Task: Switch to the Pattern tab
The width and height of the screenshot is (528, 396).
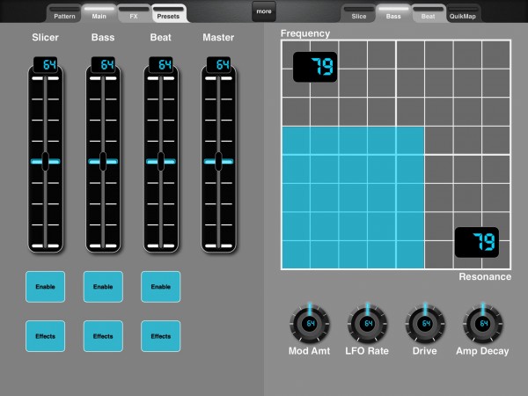Action: (64, 14)
